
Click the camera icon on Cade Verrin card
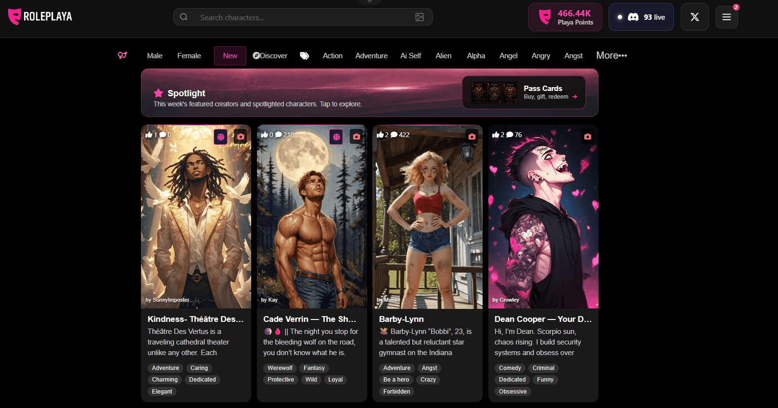(x=356, y=137)
